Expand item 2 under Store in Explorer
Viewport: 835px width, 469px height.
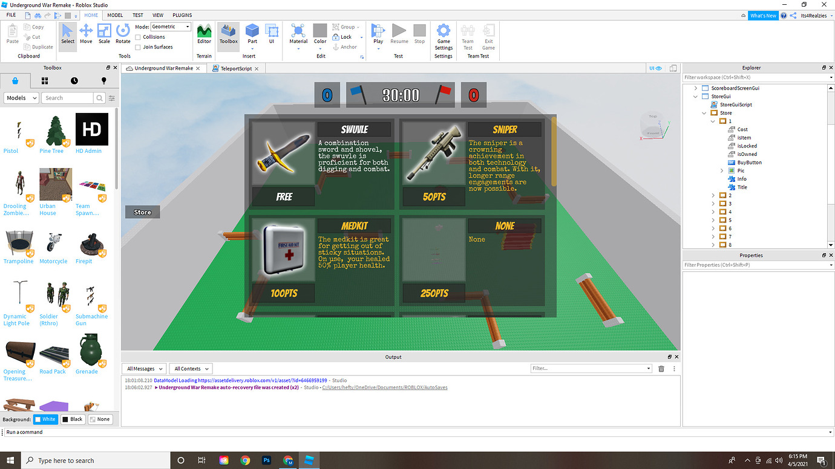tap(713, 195)
